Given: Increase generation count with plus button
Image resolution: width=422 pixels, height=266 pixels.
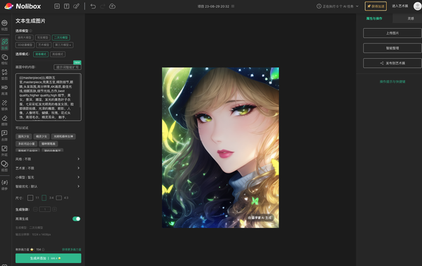Looking at the screenshot, I should [x=55, y=209].
